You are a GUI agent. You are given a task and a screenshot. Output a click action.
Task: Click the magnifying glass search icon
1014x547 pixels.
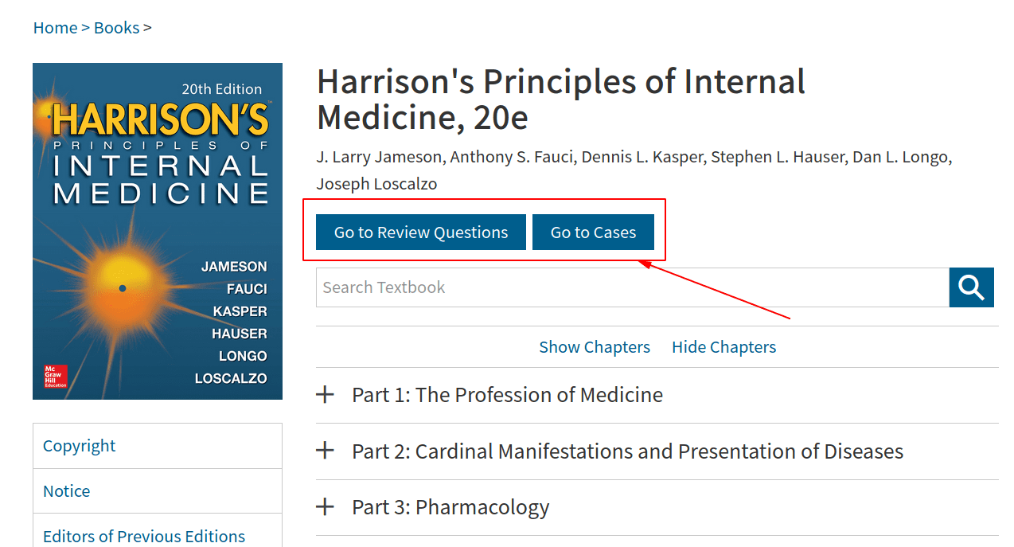point(972,287)
